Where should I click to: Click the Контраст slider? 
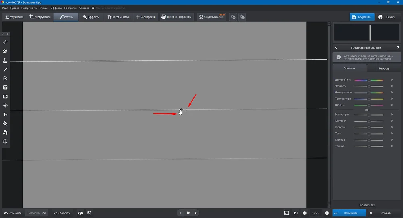pyautogui.click(x=369, y=121)
